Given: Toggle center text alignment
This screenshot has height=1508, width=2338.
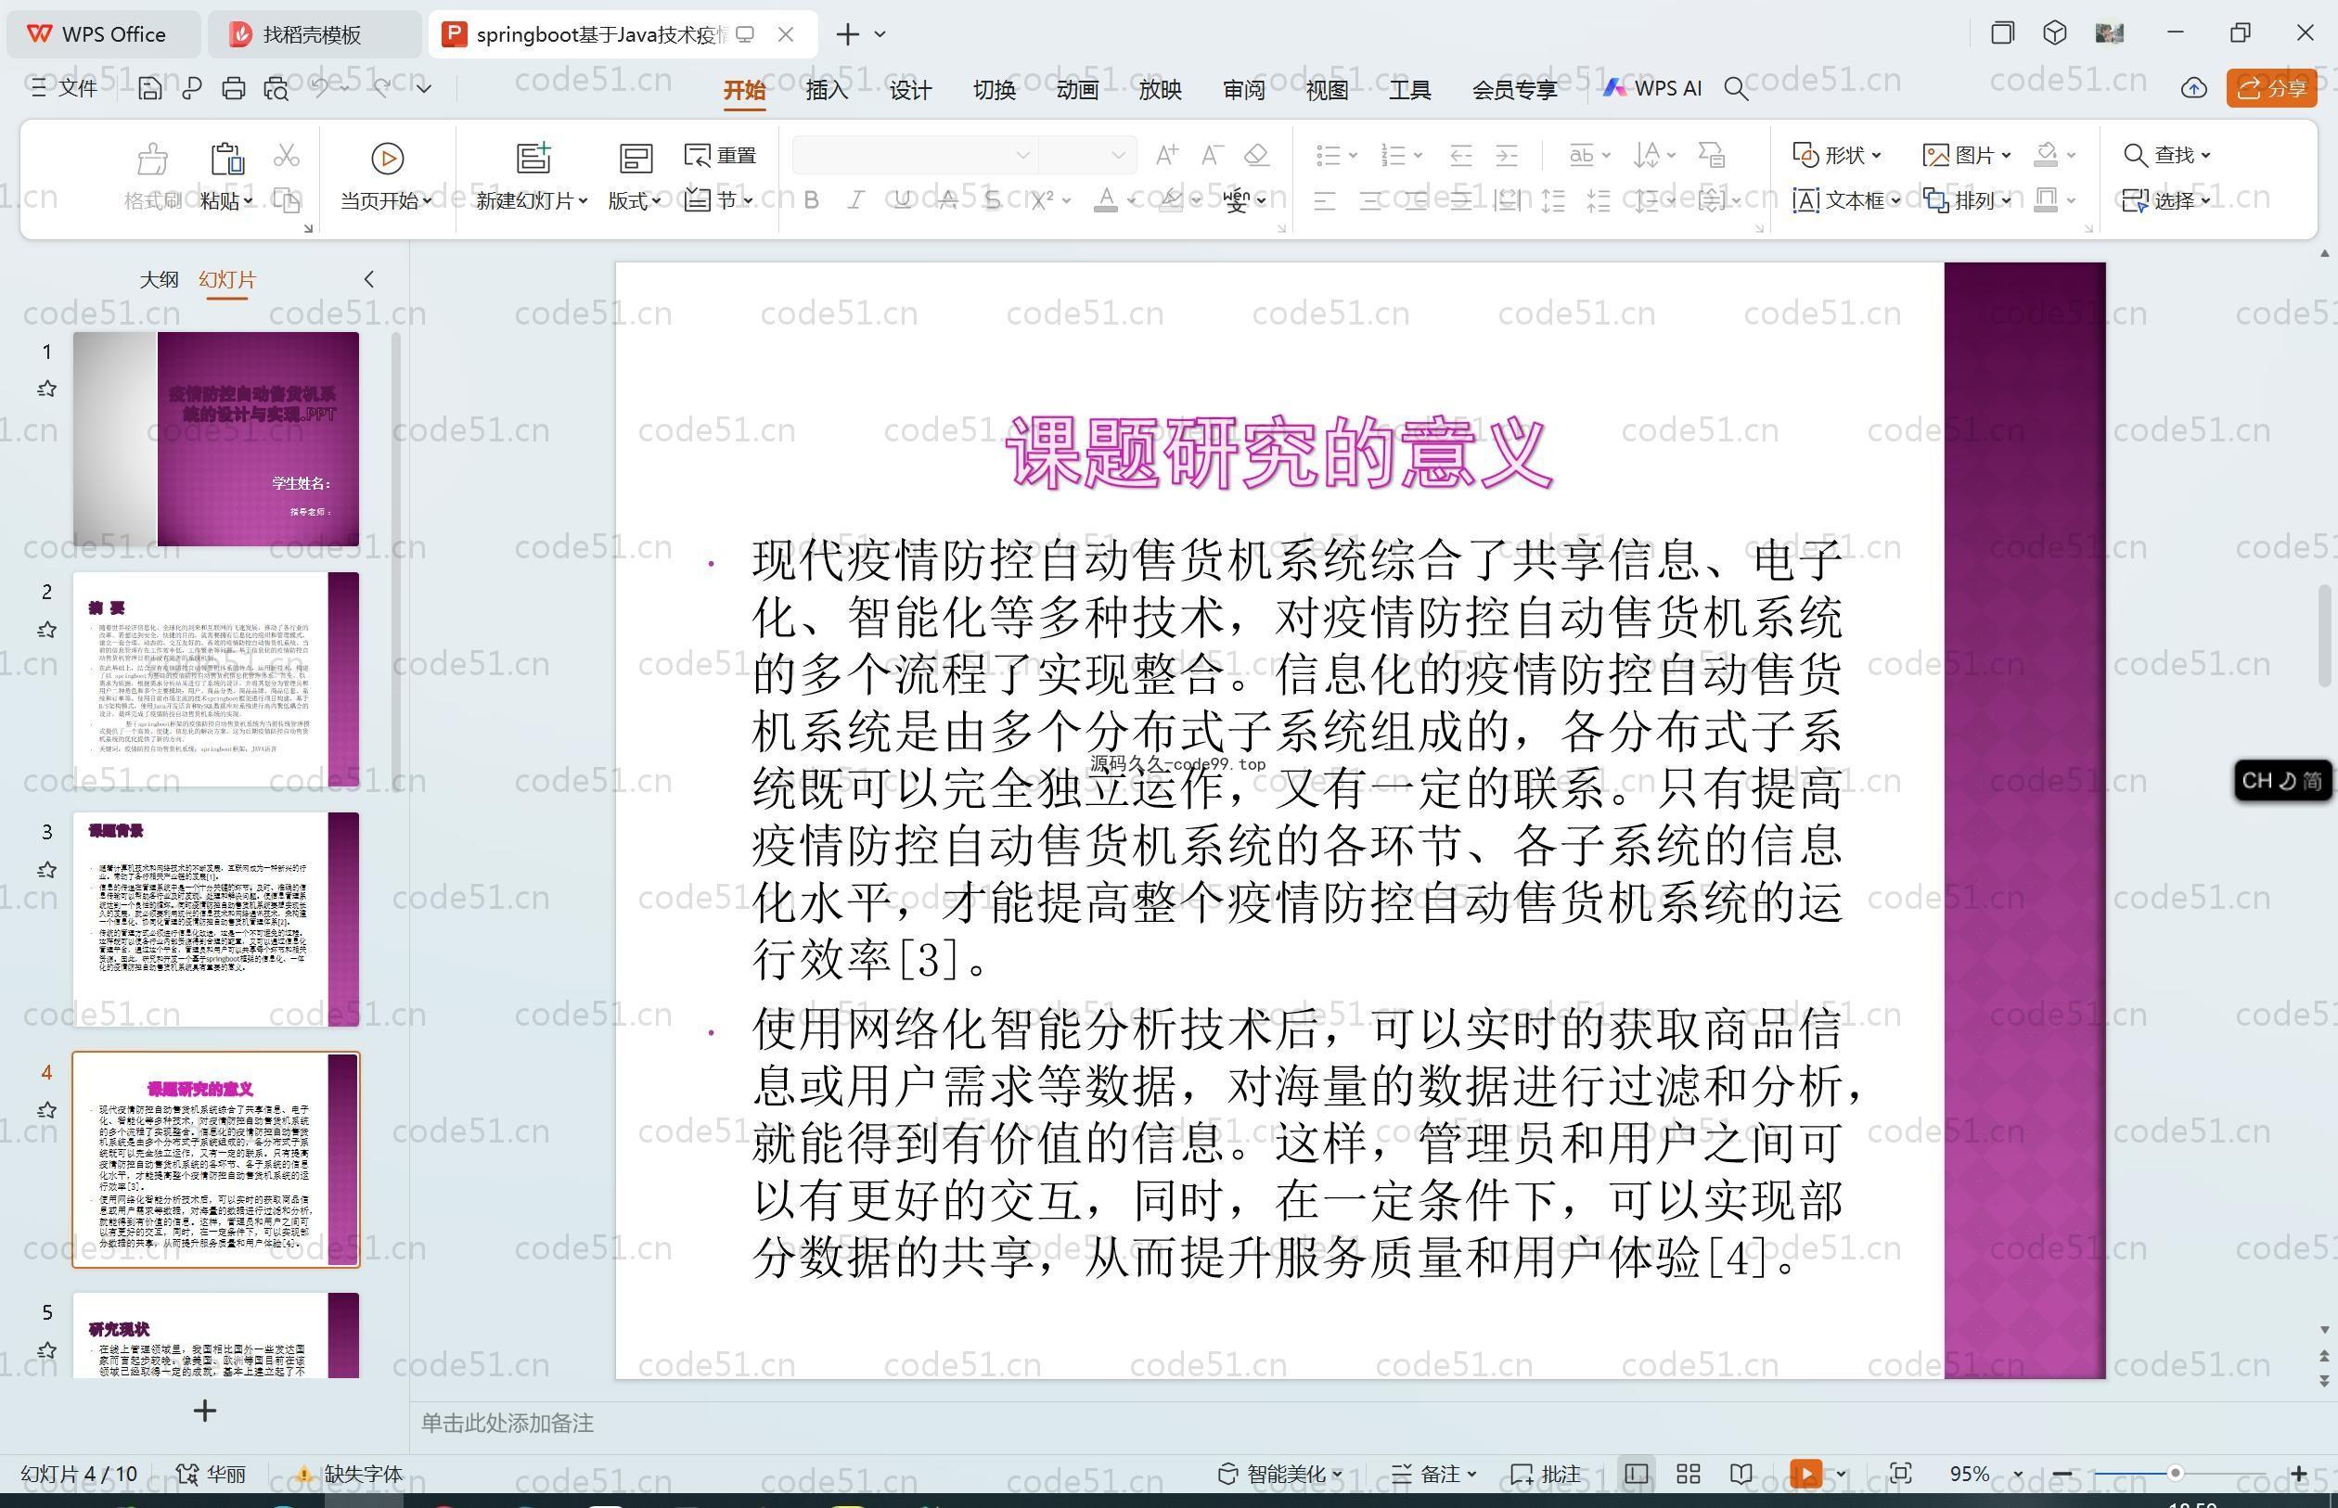Looking at the screenshot, I should pos(1369,202).
